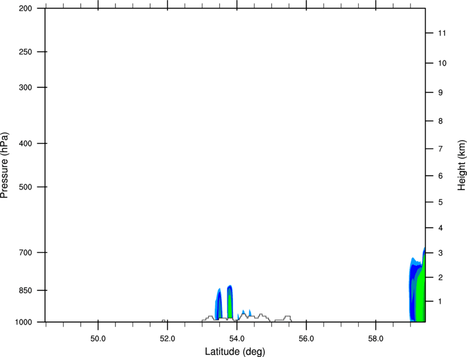The image size is (467, 357).
Task: Click the green column near latitude 53.8
Action: (x=230, y=305)
